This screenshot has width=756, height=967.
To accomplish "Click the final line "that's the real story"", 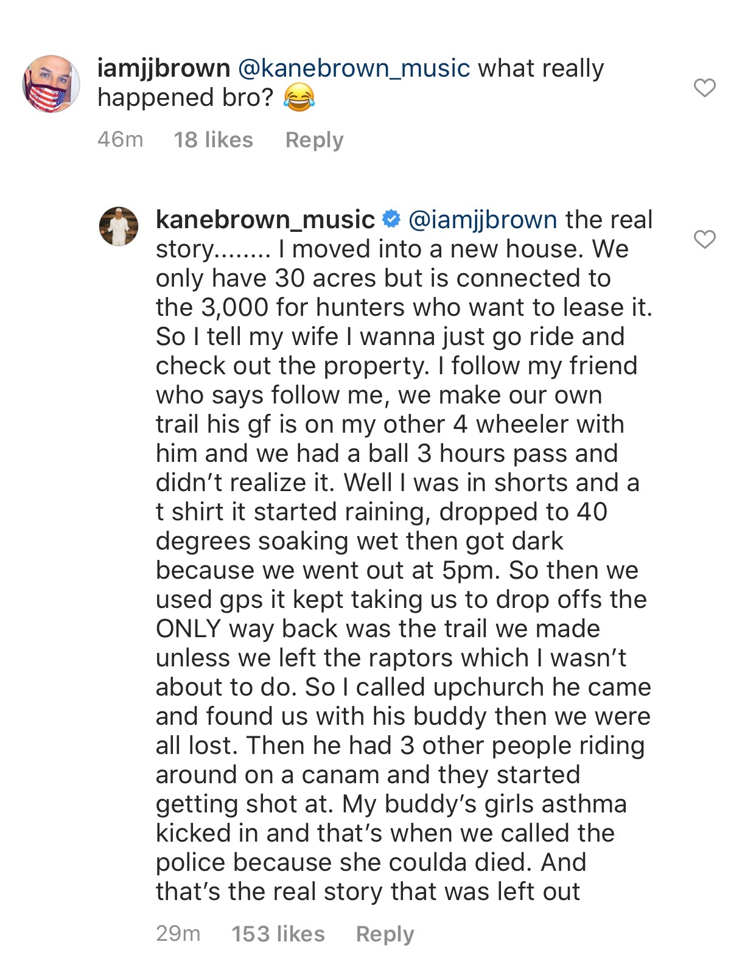I will pos(368,892).
